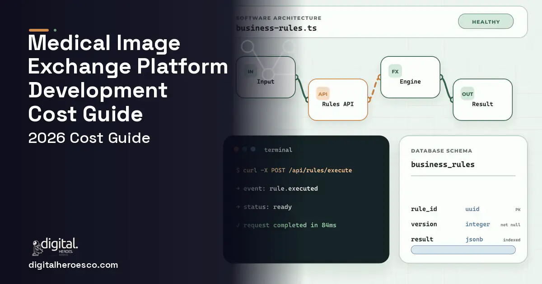Select the Rules API node
This screenshot has width=542, height=284.
coord(338,100)
